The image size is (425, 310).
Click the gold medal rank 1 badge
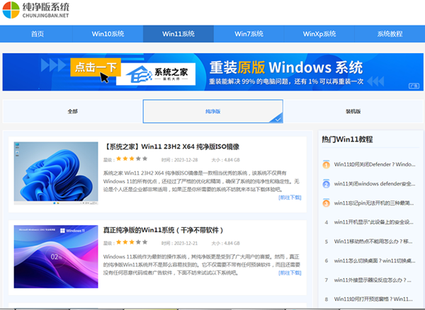click(x=326, y=164)
